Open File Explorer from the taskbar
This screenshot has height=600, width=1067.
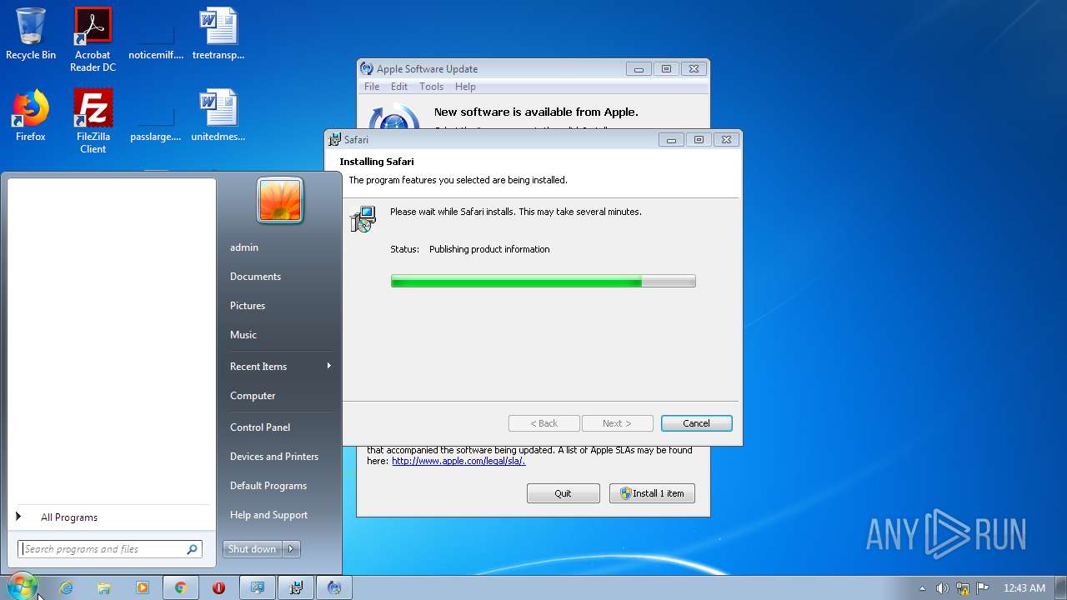(x=104, y=587)
